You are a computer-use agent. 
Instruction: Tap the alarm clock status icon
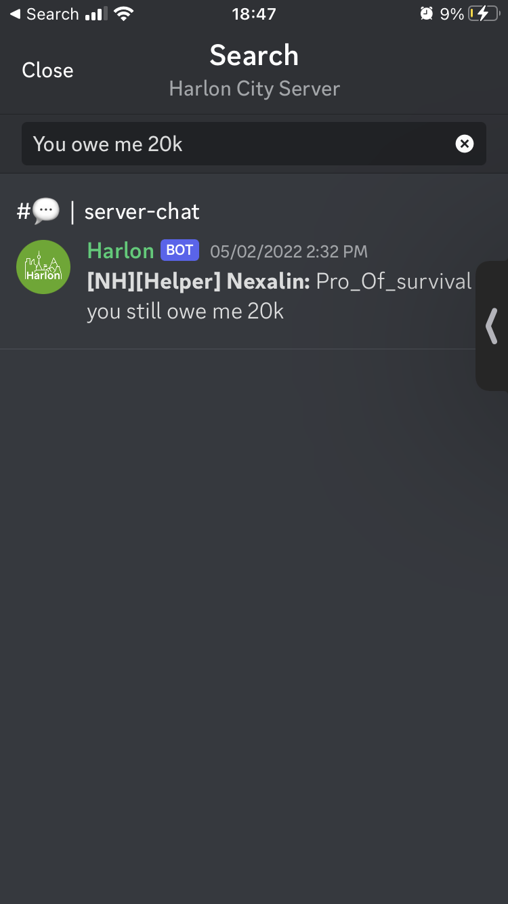point(426,14)
